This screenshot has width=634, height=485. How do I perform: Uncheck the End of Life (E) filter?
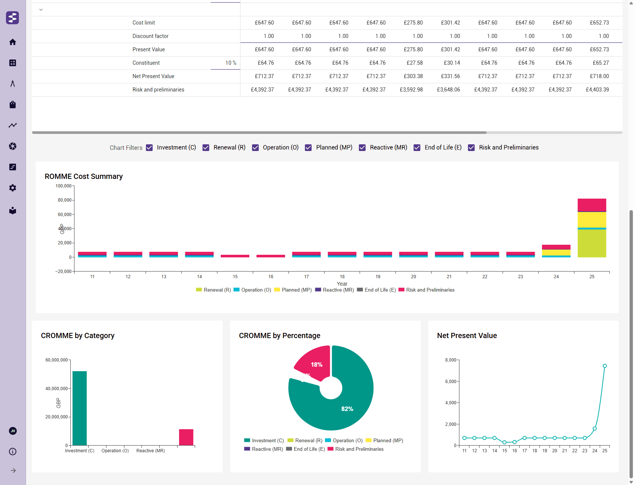pyautogui.click(x=417, y=148)
